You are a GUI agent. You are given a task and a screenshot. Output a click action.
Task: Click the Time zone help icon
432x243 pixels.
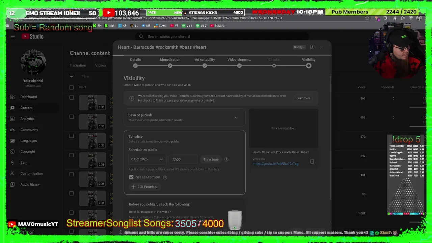point(226,159)
